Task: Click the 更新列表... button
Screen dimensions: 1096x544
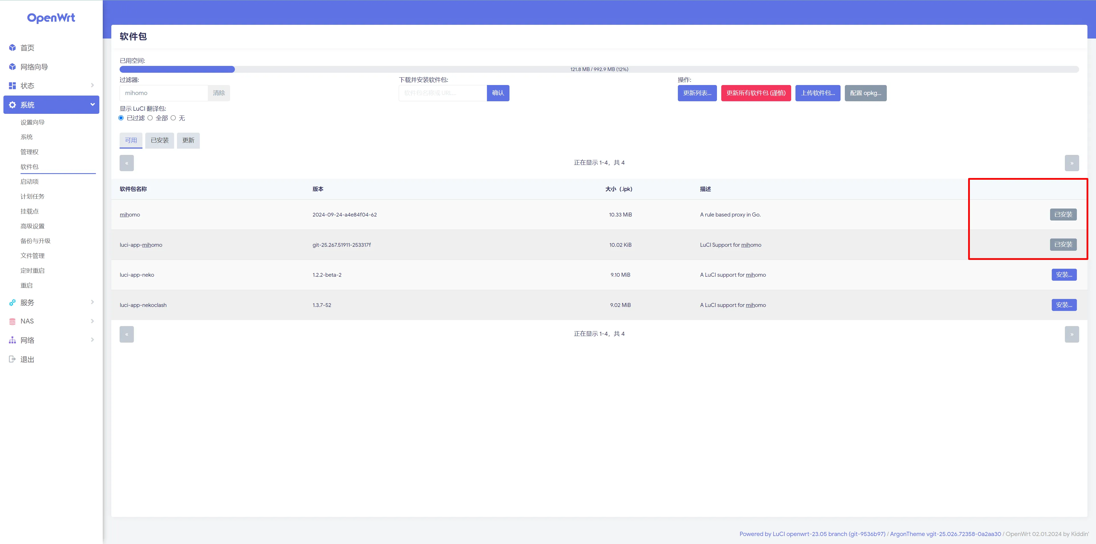Action: pos(697,93)
